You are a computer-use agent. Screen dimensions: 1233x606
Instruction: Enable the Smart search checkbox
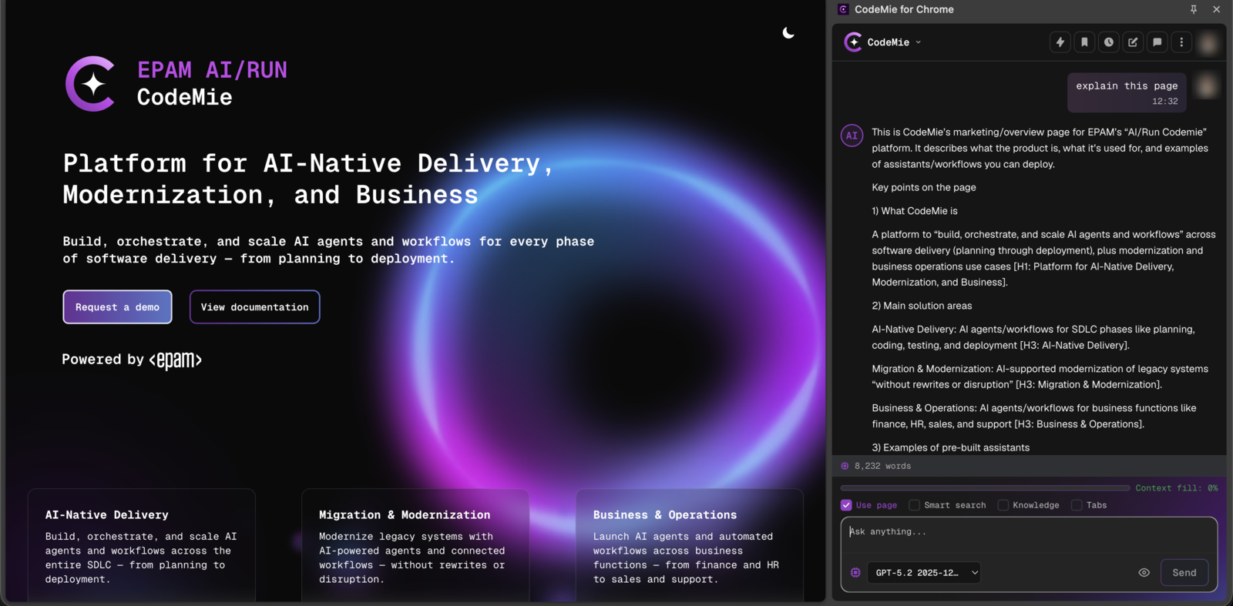[x=914, y=505]
